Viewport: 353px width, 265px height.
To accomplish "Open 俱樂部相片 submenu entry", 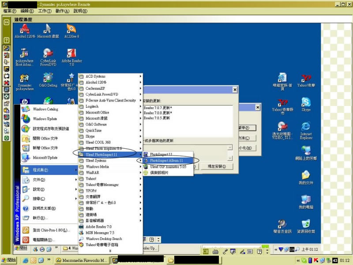I will 168,173.
